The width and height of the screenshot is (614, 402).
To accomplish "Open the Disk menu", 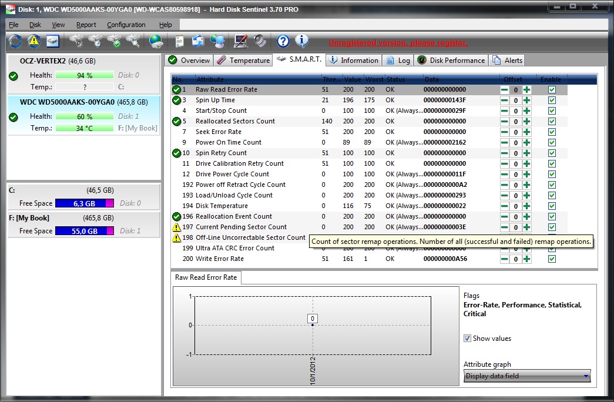I will click(x=35, y=25).
